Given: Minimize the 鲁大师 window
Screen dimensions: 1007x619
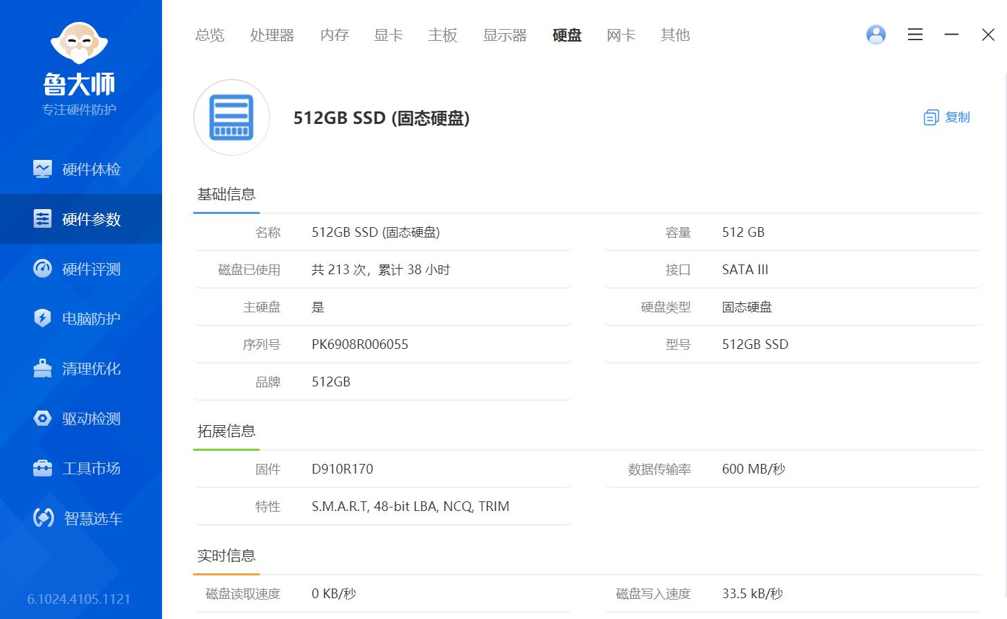Looking at the screenshot, I should pyautogui.click(x=952, y=35).
